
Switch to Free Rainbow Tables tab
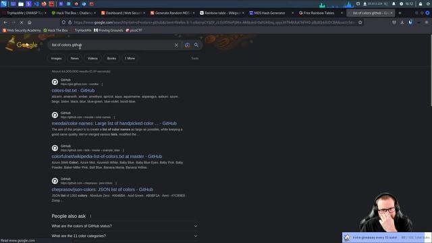click(321, 13)
